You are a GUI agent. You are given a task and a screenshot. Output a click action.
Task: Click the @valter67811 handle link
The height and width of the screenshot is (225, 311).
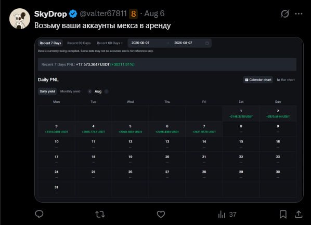(103, 14)
